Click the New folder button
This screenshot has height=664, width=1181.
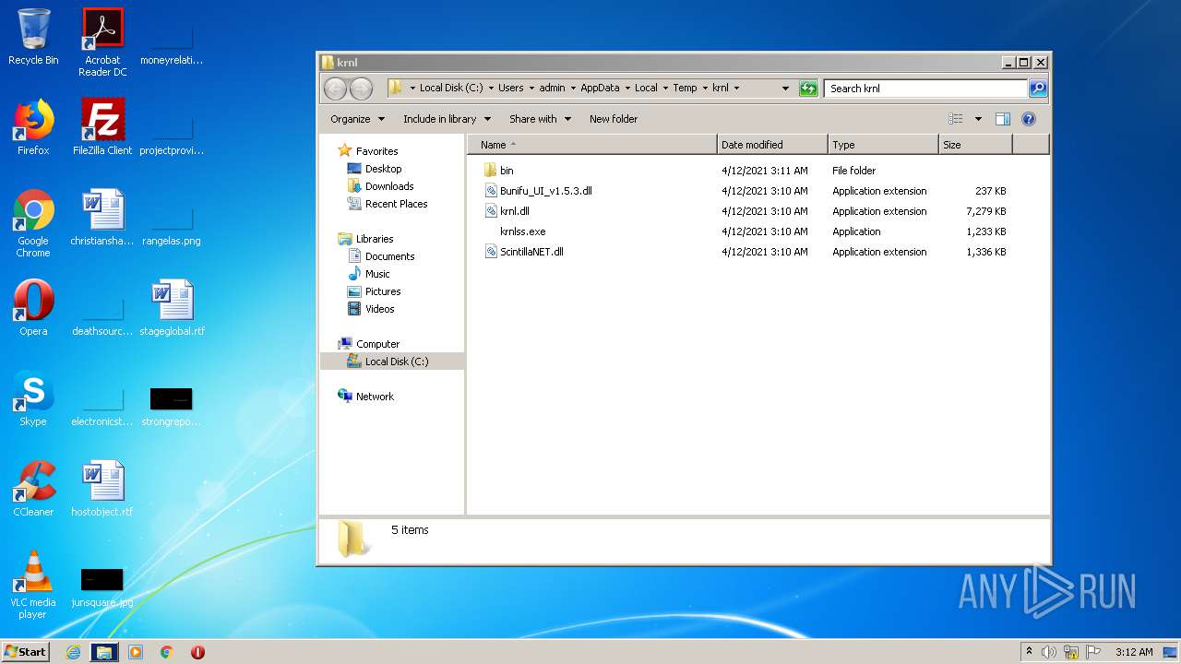coord(614,119)
